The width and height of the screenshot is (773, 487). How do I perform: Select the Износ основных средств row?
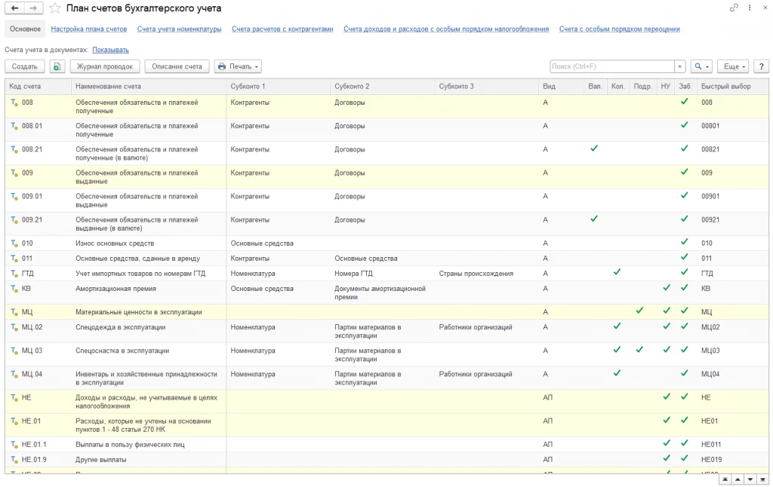point(386,244)
